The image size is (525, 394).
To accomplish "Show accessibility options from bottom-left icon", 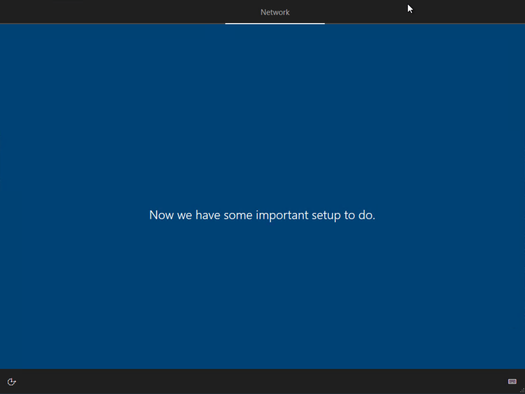I will [x=12, y=382].
